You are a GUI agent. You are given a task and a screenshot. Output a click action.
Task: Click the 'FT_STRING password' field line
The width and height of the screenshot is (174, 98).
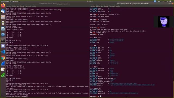[114, 93]
